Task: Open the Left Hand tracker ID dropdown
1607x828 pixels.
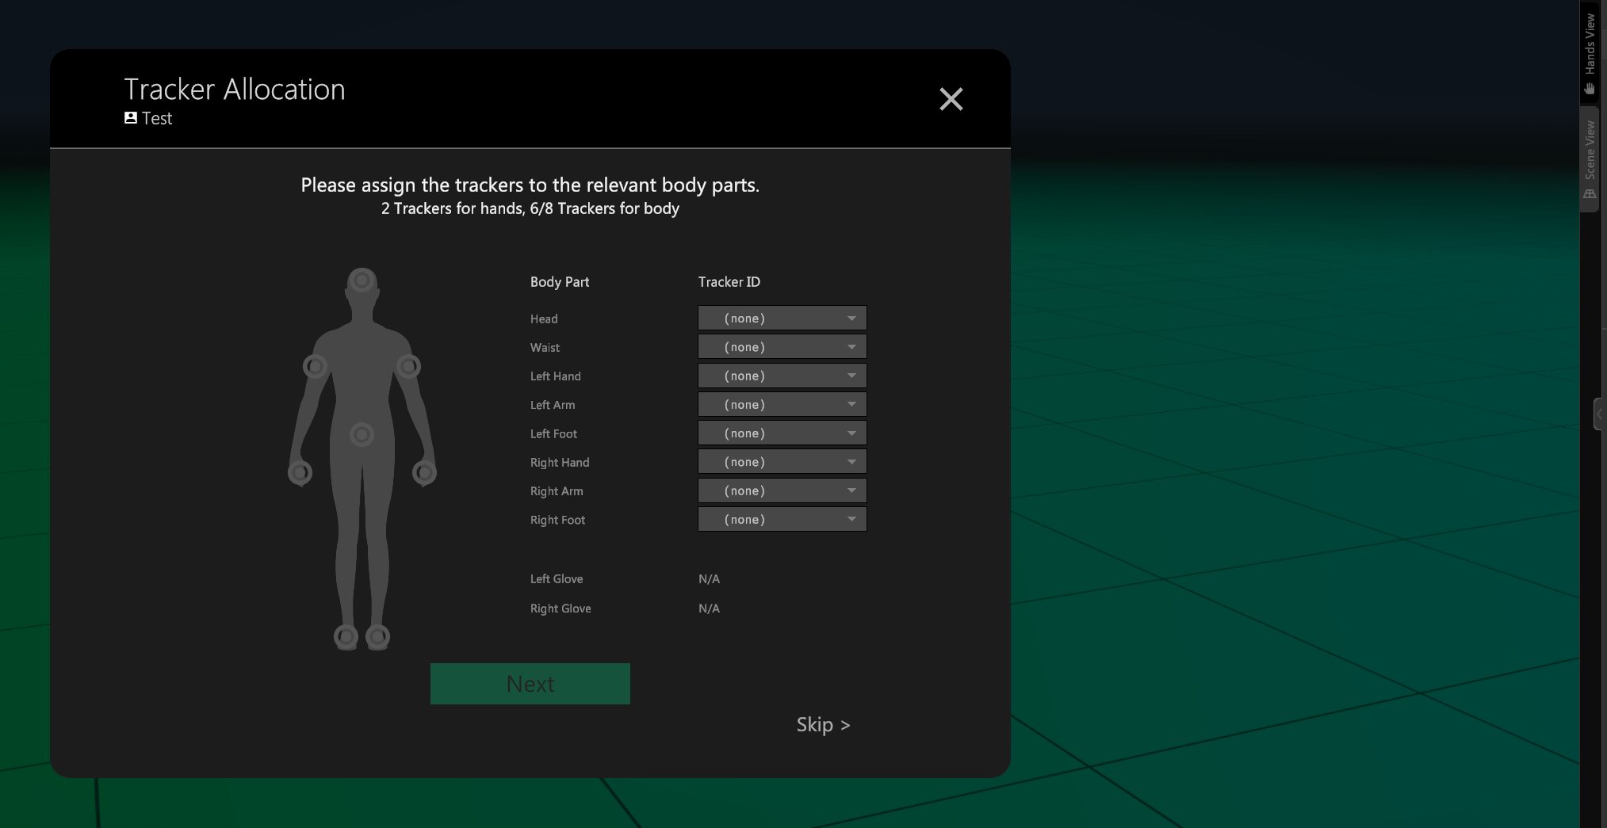Action: pyautogui.click(x=782, y=376)
